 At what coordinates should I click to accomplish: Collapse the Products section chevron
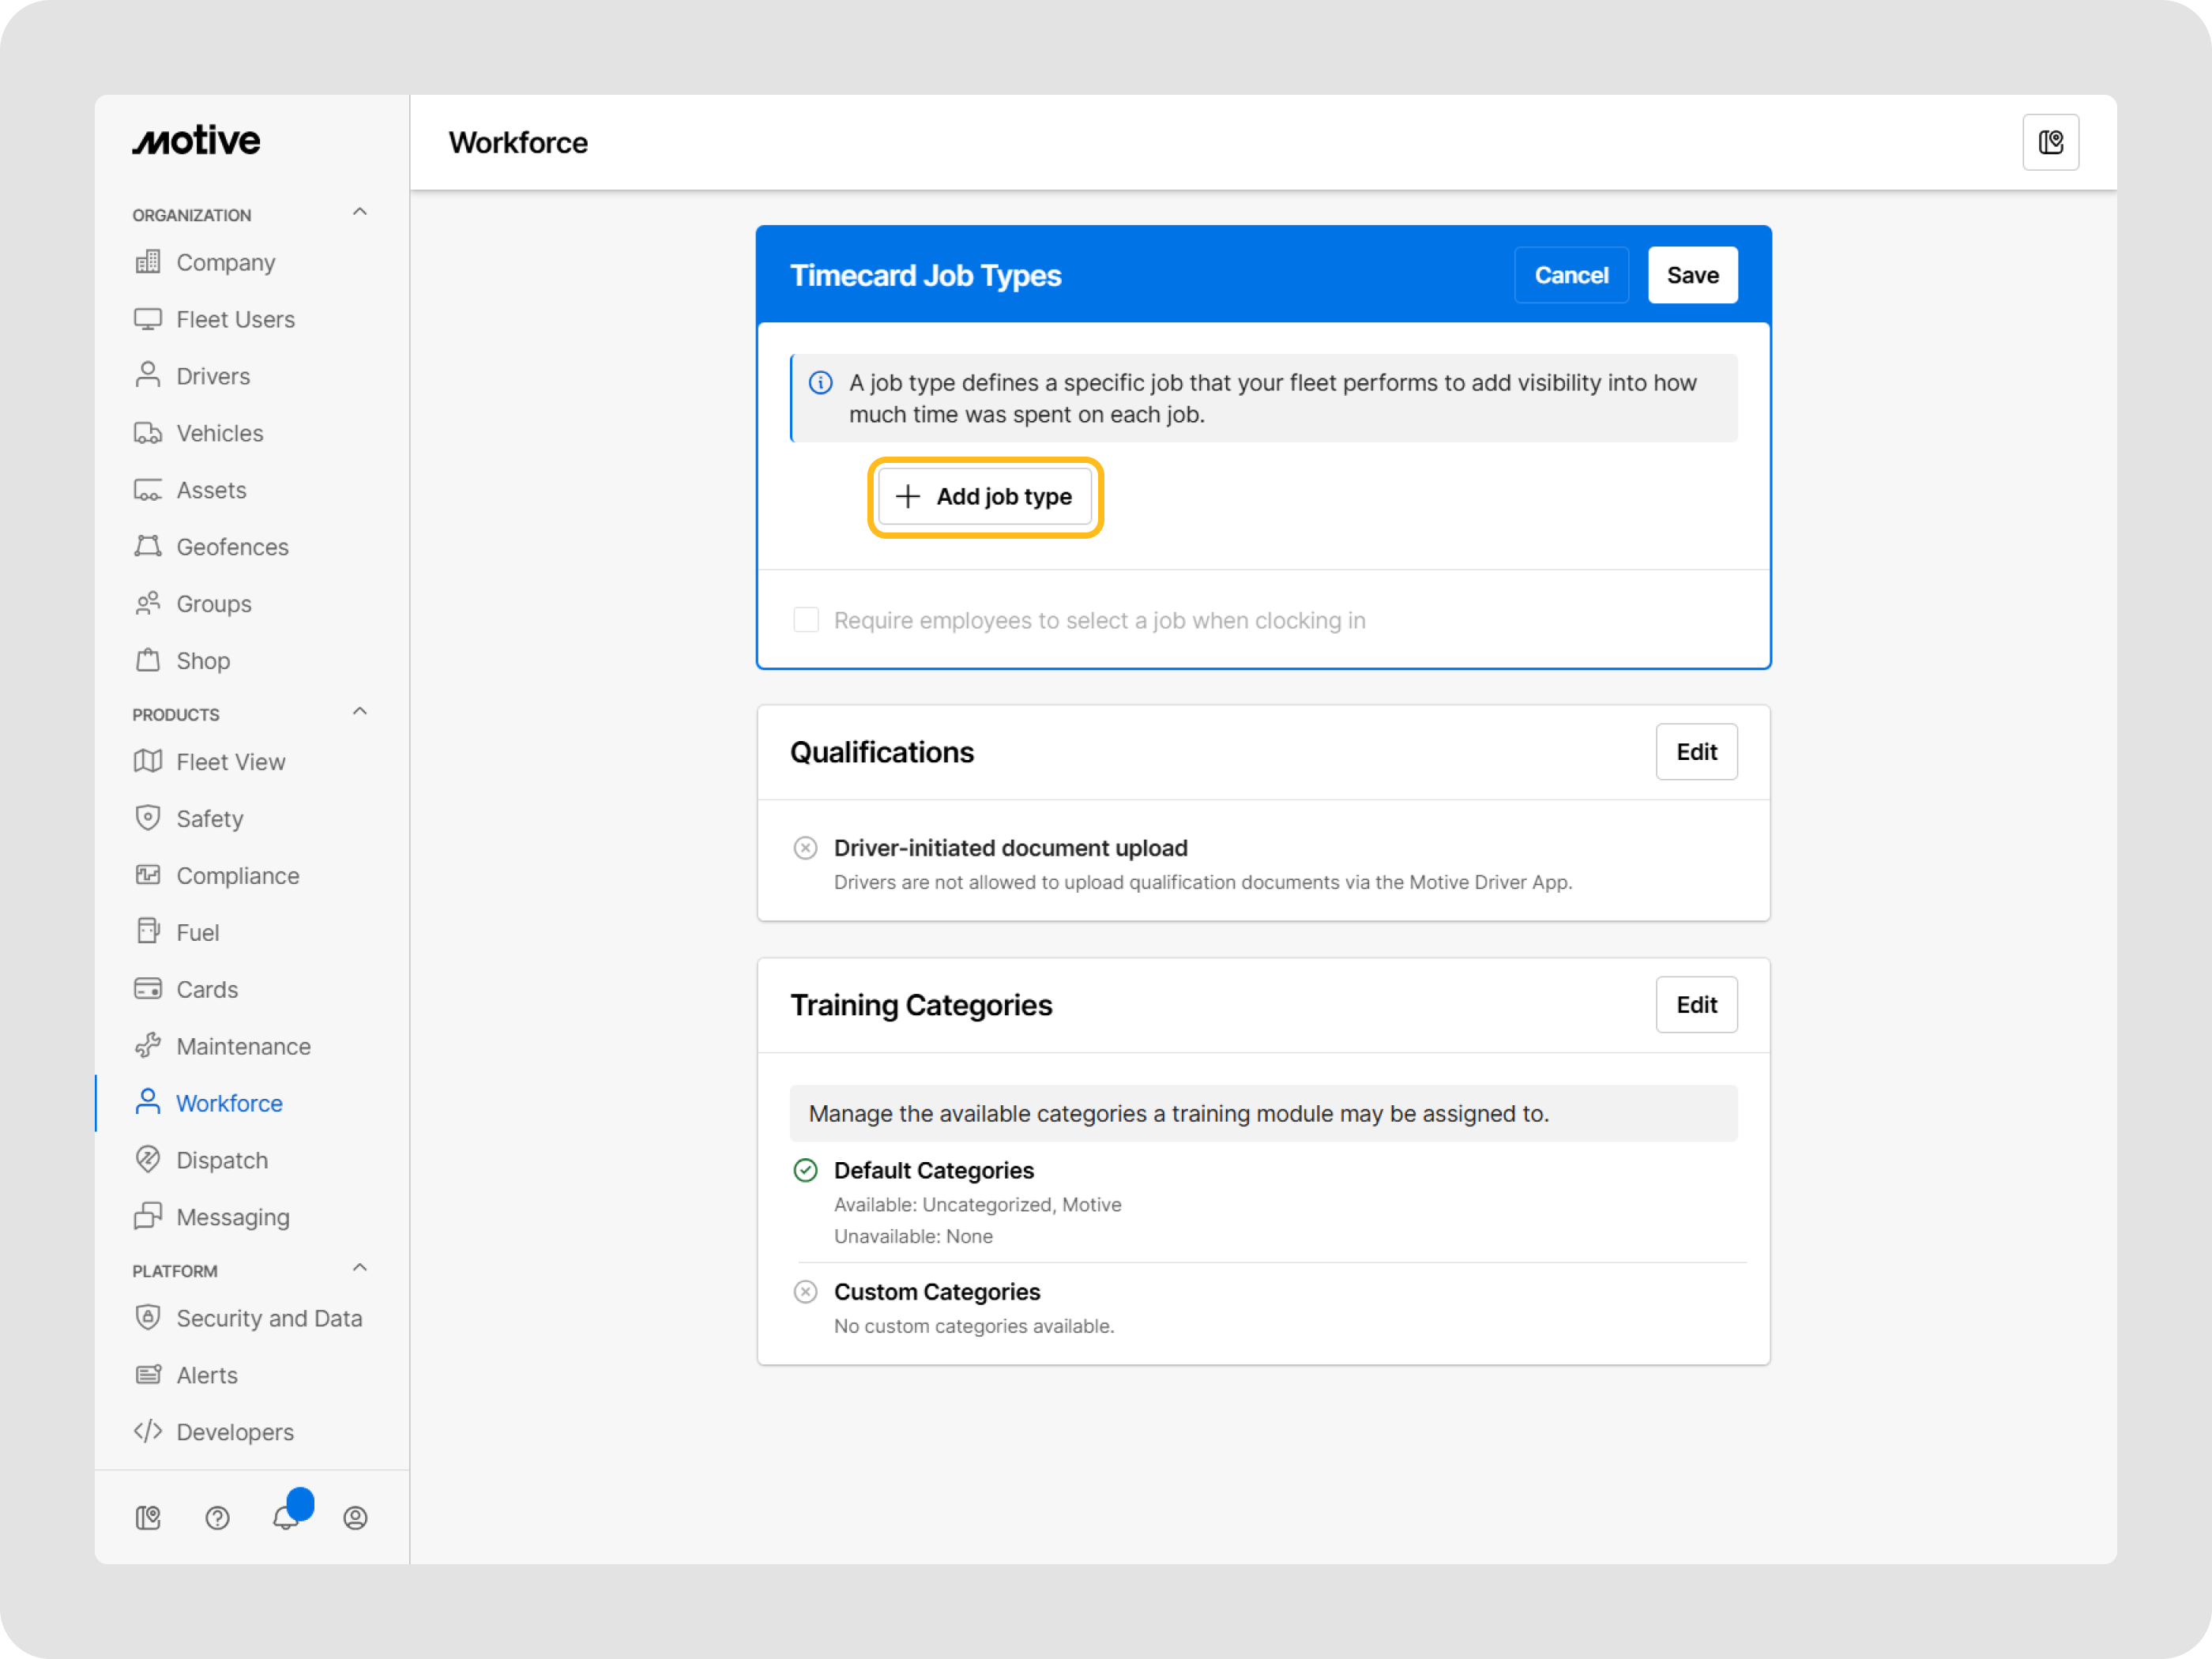click(360, 711)
